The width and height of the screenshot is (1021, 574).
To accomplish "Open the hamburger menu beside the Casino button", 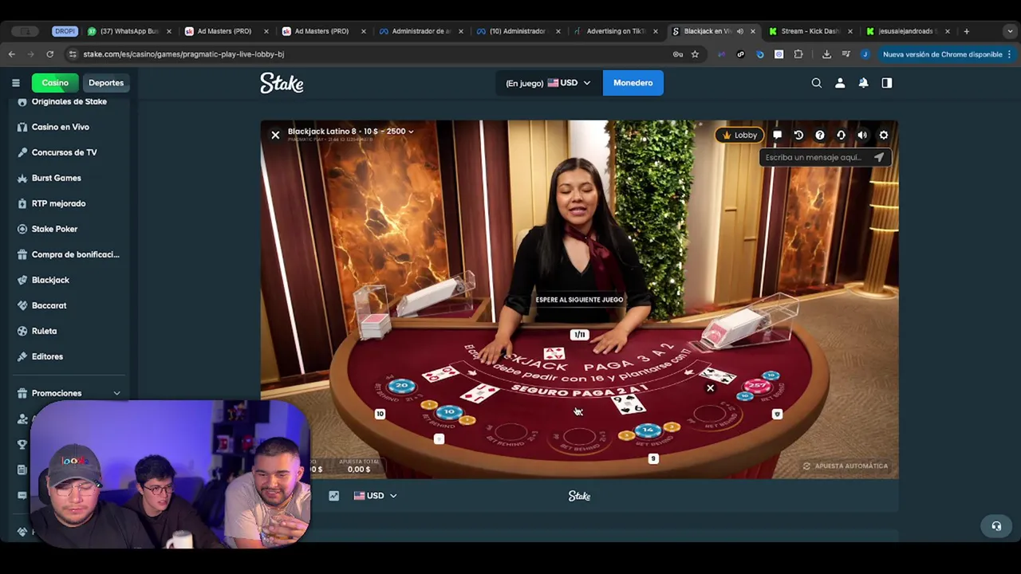I will (15, 83).
